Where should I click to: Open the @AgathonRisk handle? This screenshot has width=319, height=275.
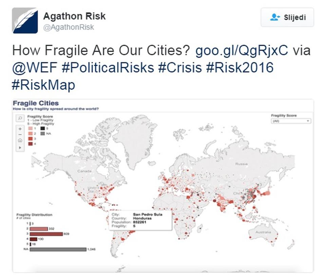click(69, 27)
